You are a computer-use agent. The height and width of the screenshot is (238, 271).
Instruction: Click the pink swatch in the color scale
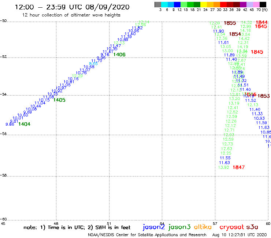click(x=256, y=5)
